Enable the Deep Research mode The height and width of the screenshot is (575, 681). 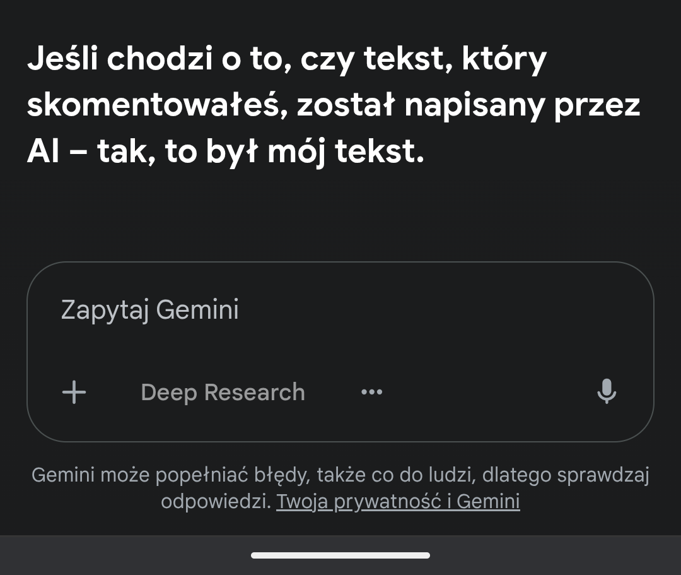(x=223, y=393)
